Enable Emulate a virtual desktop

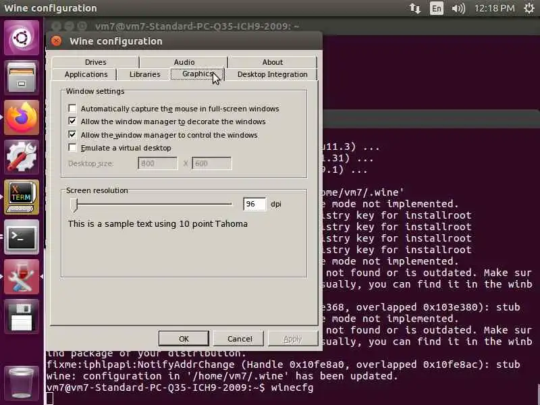tap(72, 148)
